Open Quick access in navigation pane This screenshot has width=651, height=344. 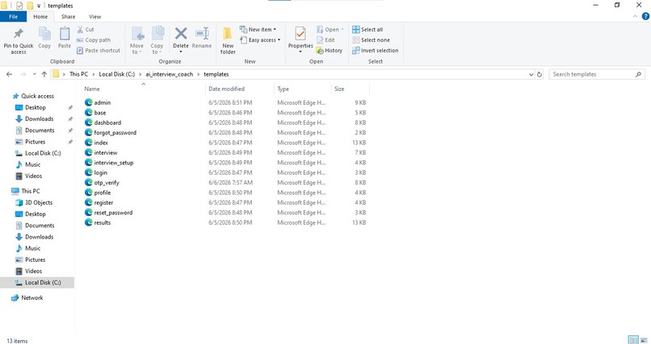(x=37, y=96)
